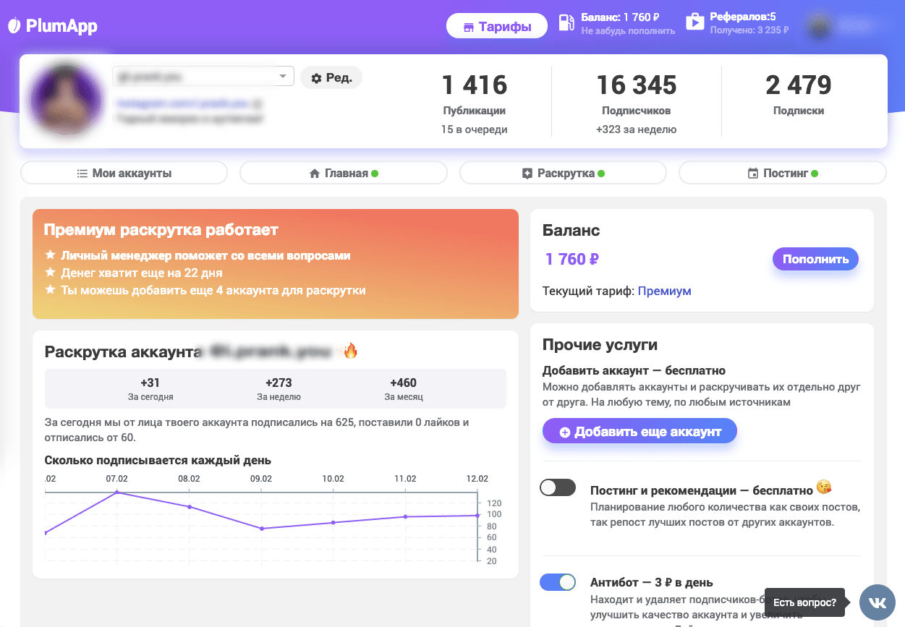905x627 pixels.
Task: Switch to the Главная tab
Action: click(x=344, y=174)
